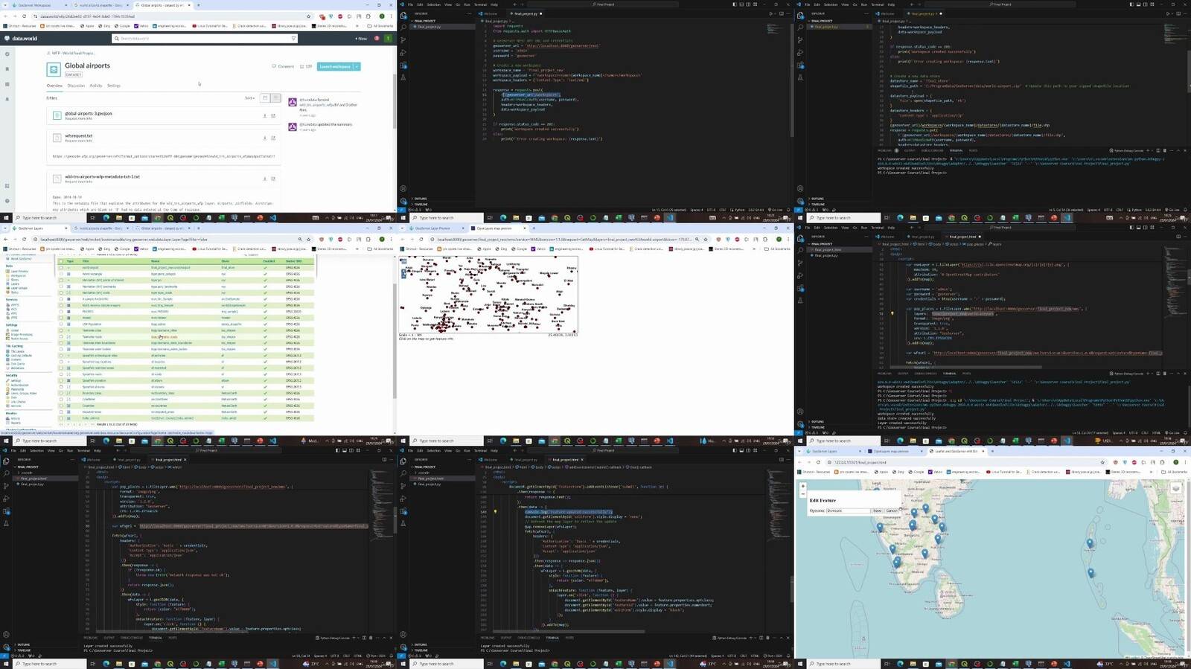Switch data.world file list to list view
The image size is (1191, 669).
pyautogui.click(x=275, y=97)
